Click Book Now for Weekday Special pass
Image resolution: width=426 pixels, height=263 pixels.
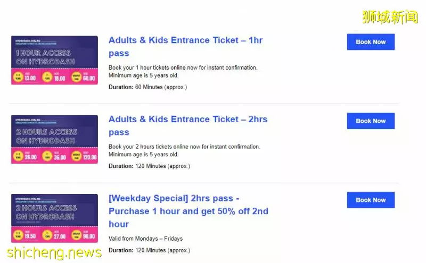pyautogui.click(x=371, y=200)
